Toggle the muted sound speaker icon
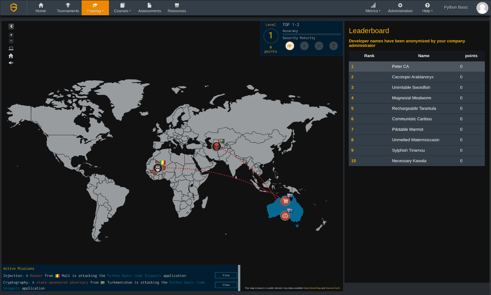The image size is (491, 295). point(11,63)
